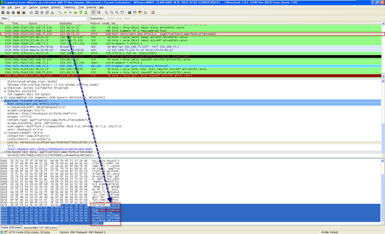Go to packet number icon
Viewport: 385px width, 234px height.
click(76, 13)
